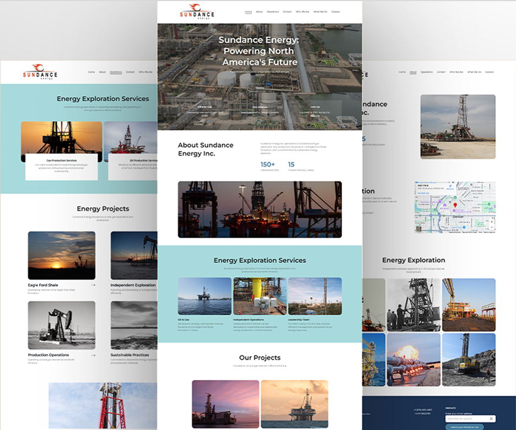Click the red location pin on the Denver map
This screenshot has height=430, width=516.
455,205
